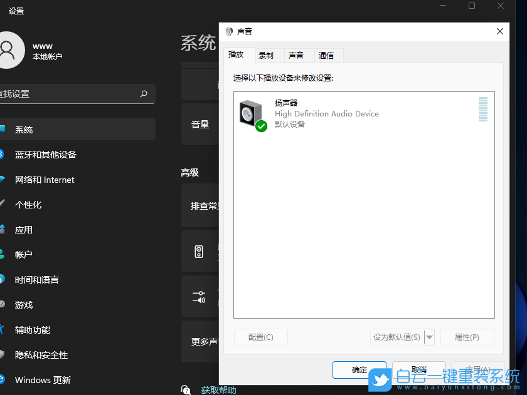Switch to the 声音 tab
The height and width of the screenshot is (395, 527).
tap(297, 55)
